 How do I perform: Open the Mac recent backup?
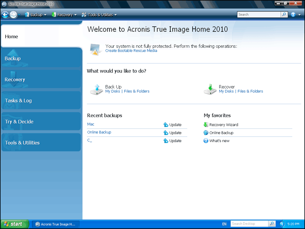pyautogui.click(x=91, y=124)
